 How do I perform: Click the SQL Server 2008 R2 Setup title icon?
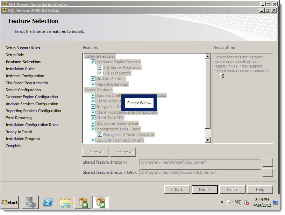[5, 10]
